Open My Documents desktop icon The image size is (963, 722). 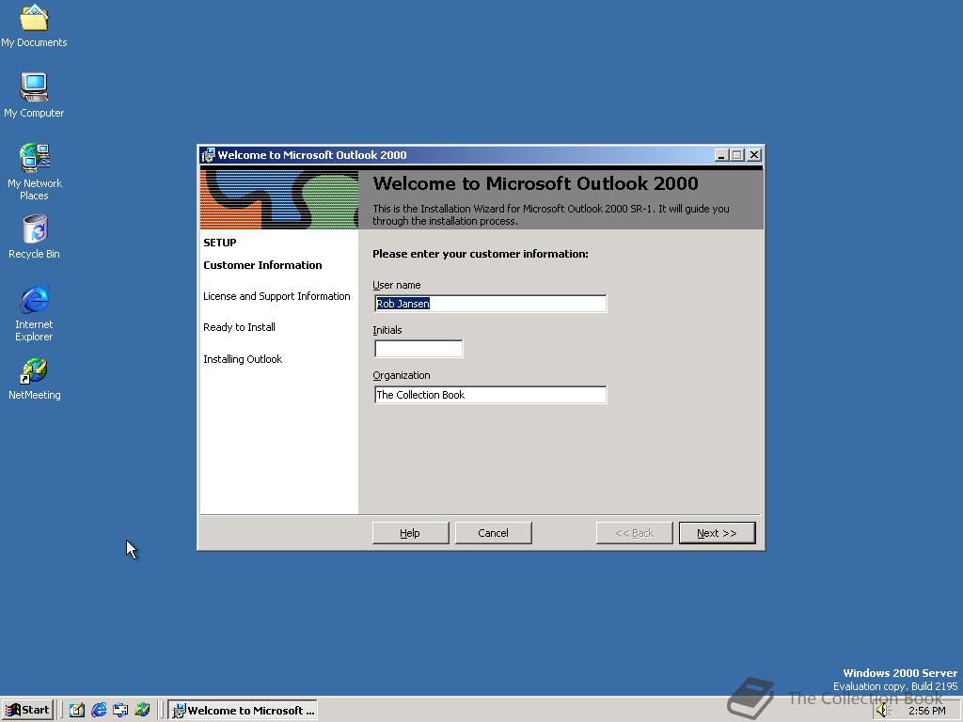(x=34, y=25)
